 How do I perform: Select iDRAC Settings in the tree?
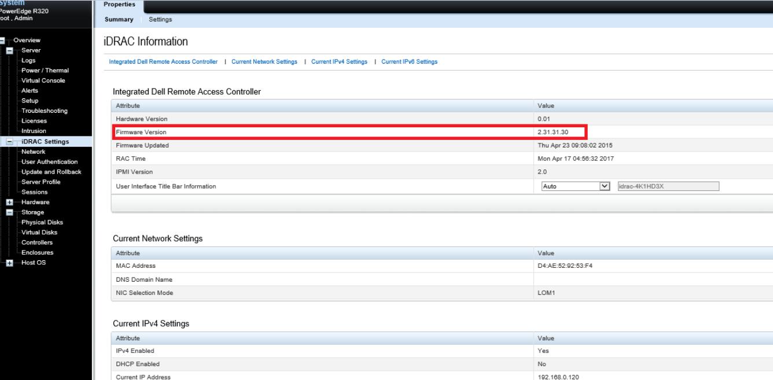pyautogui.click(x=45, y=142)
